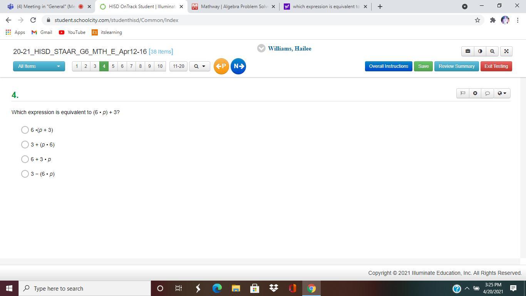Open the calculator/tools icon in top right
Viewport: 526px width, 296px height.
point(468,51)
